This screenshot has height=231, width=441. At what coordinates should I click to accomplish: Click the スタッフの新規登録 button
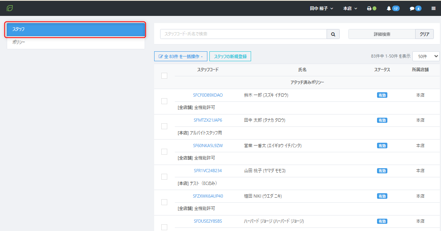pyautogui.click(x=230, y=56)
